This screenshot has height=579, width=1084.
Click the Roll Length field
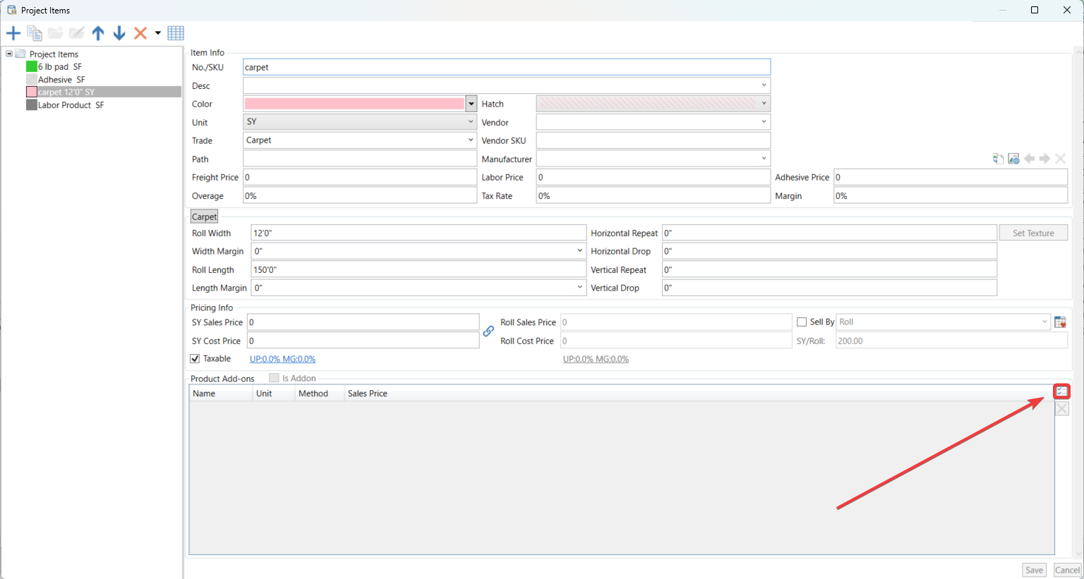(418, 269)
